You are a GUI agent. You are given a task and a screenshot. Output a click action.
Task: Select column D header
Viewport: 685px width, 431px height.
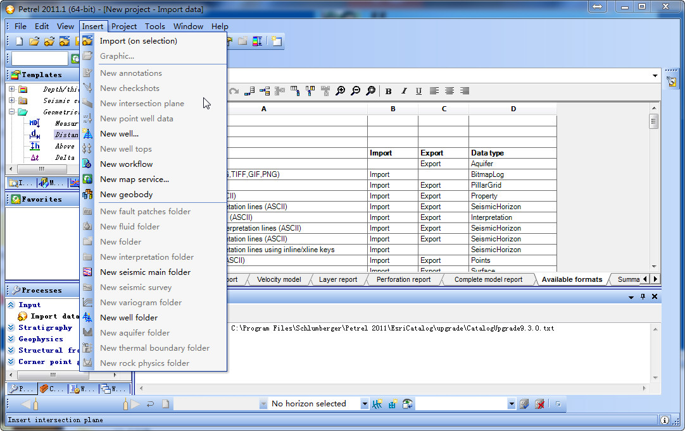[x=513, y=109]
